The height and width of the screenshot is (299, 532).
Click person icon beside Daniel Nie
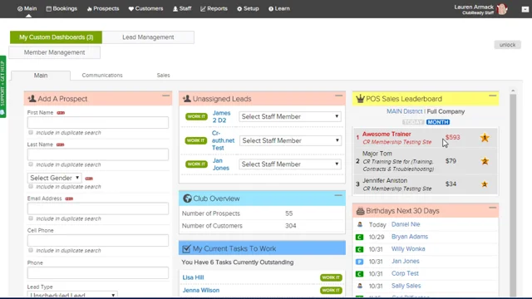pyautogui.click(x=360, y=224)
